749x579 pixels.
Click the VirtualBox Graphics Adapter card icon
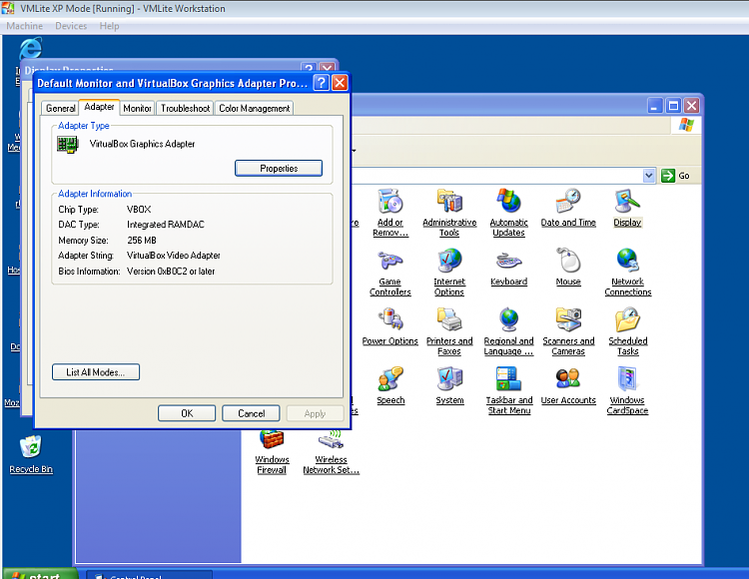[67, 144]
